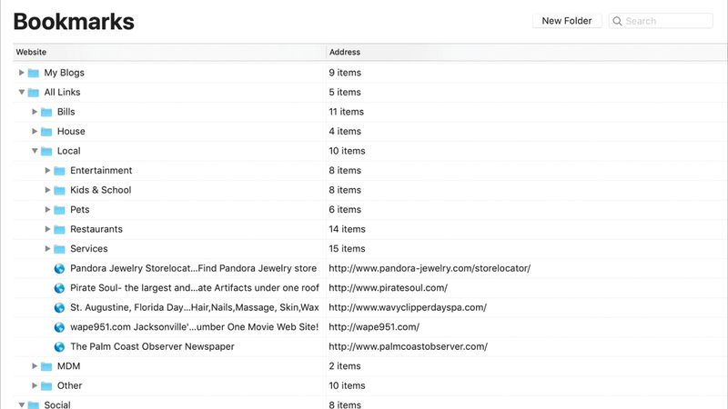728x409 pixels.
Task: Collapse the Local folder
Action: tap(35, 151)
